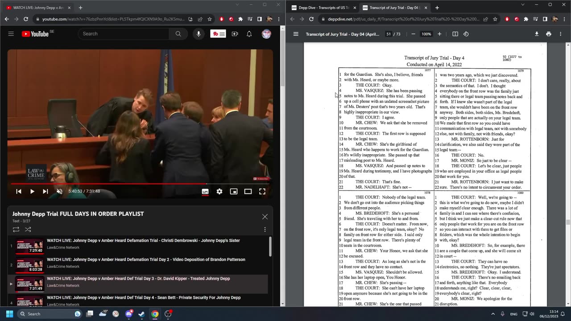Select the 'Transcript of Jury Trial - Day 04' tab
Viewport: 571px width, 321px height.
pos(394,8)
